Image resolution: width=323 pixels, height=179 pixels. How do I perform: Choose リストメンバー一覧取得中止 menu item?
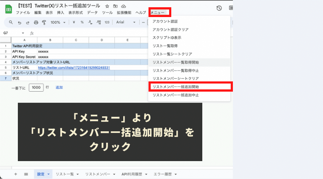189,71
